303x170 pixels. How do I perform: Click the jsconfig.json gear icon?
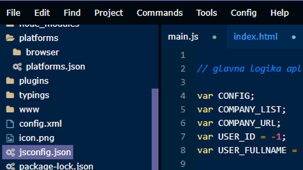click(10, 152)
